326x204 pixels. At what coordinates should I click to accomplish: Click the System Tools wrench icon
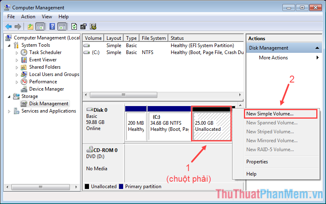[16, 45]
